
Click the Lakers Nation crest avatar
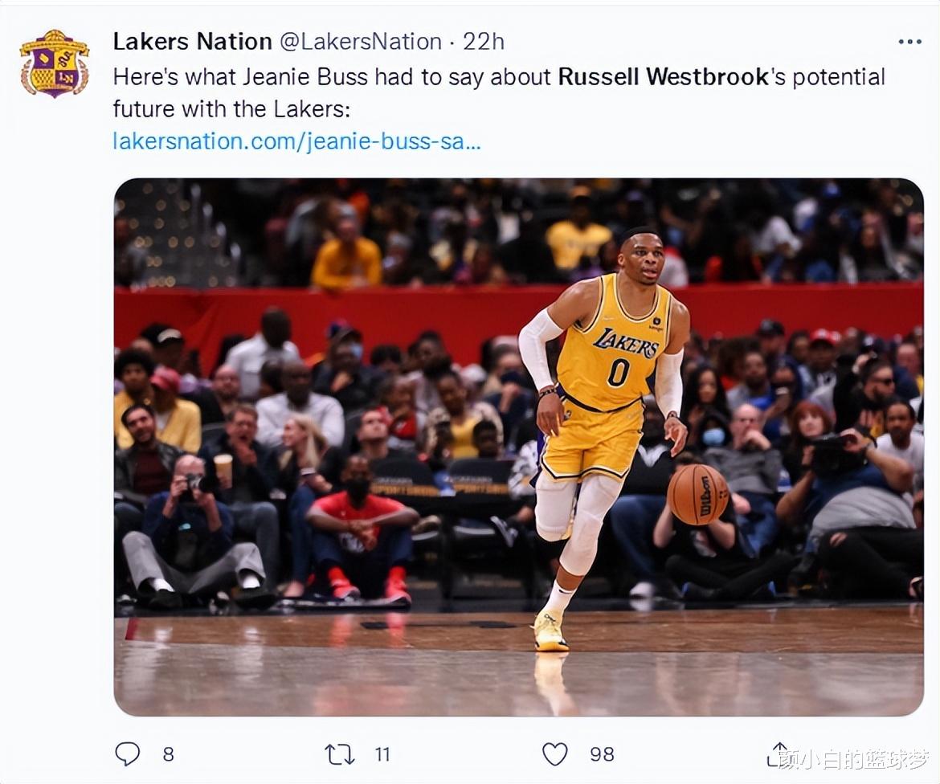point(55,63)
